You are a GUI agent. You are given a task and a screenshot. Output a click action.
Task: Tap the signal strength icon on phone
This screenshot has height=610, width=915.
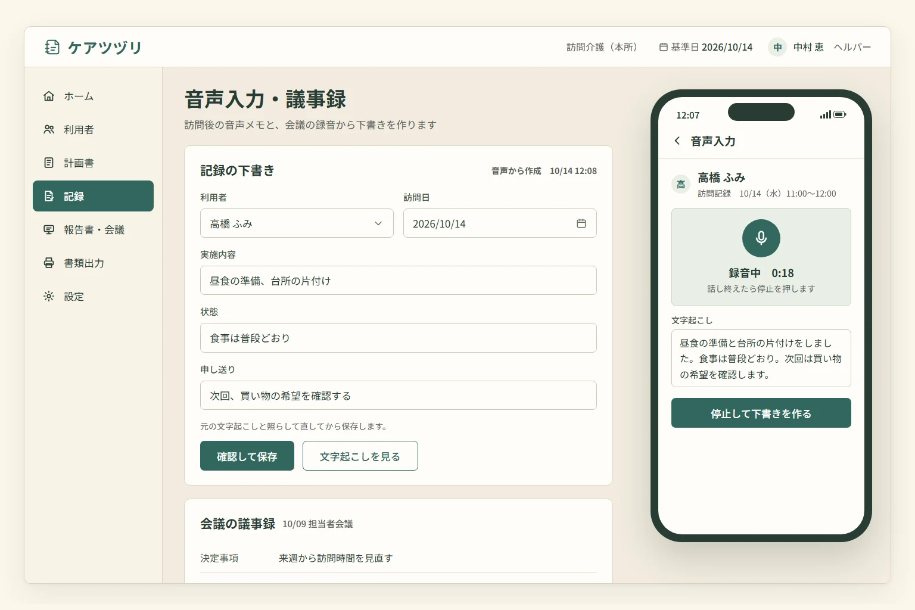pos(826,114)
